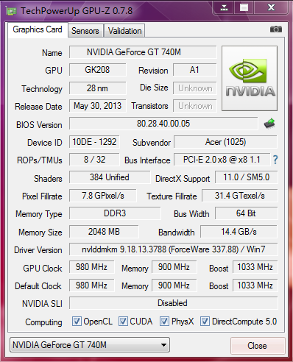Image resolution: width=293 pixels, height=362 pixels.
Task: Click the Close button
Action: pyautogui.click(x=258, y=346)
